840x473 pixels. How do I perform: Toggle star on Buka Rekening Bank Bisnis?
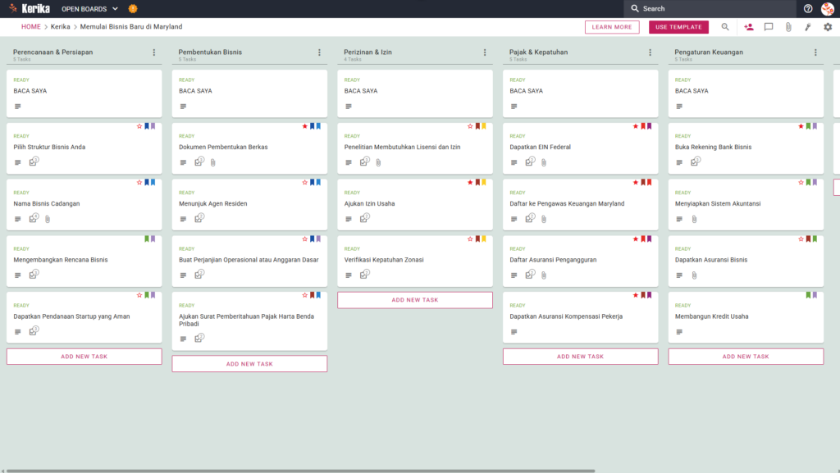point(801,126)
